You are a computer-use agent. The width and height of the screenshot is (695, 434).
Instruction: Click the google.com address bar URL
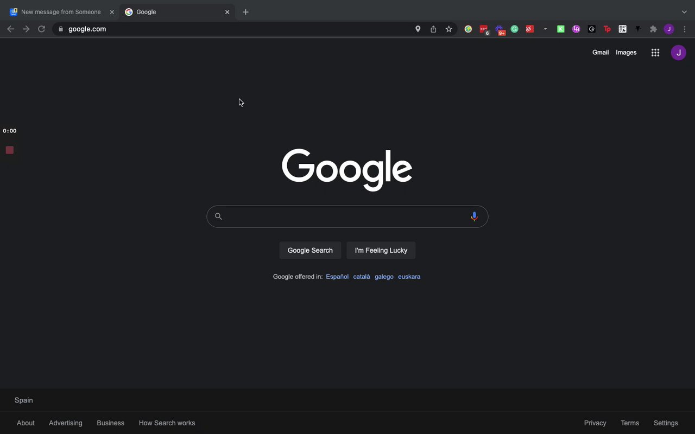coord(87,29)
